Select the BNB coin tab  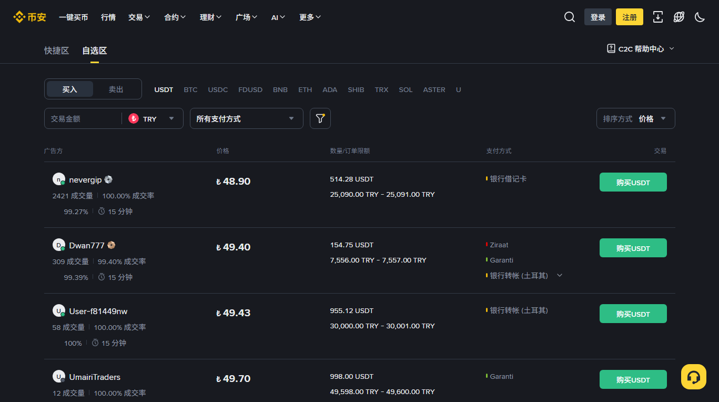click(280, 89)
